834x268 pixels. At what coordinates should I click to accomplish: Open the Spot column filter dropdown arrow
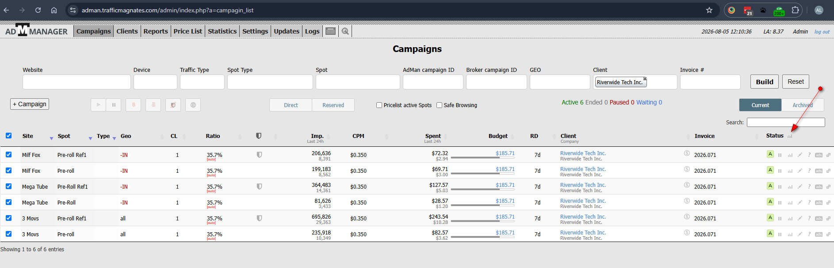90,138
